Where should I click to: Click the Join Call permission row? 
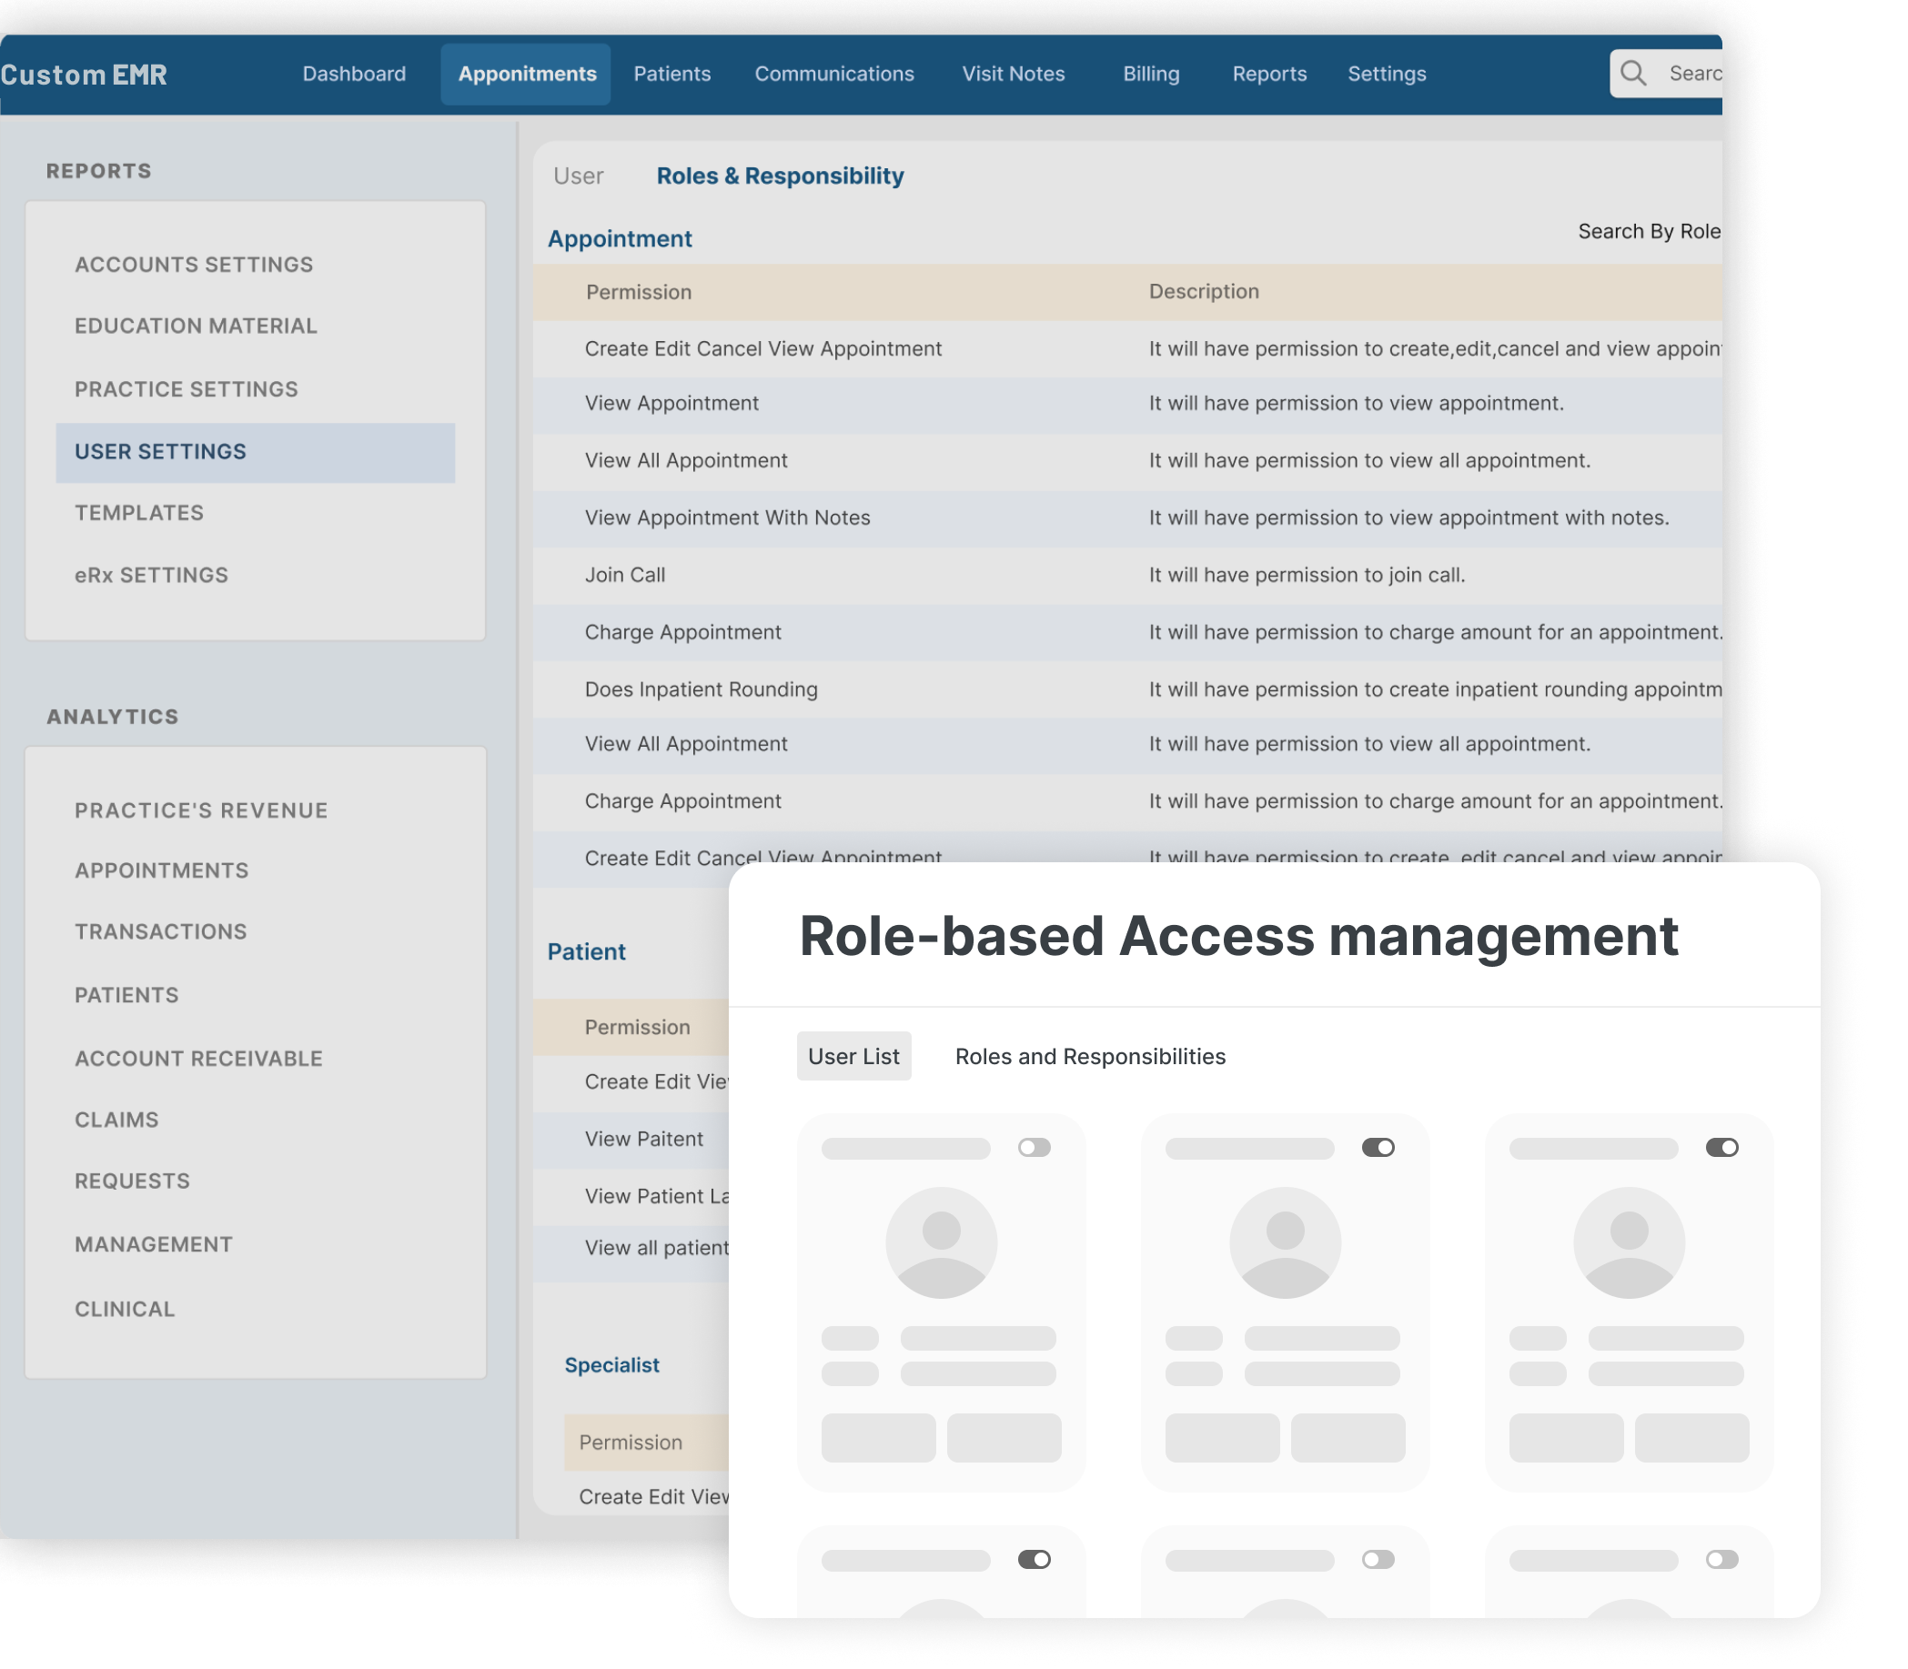625,575
